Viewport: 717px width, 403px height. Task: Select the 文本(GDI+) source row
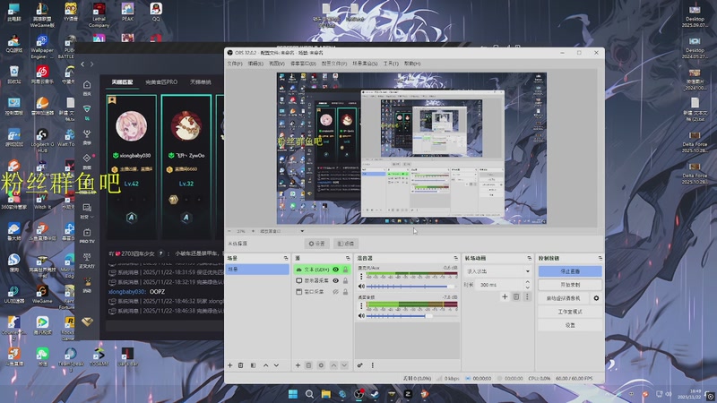coord(322,270)
